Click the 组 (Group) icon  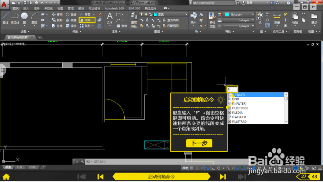(260, 18)
